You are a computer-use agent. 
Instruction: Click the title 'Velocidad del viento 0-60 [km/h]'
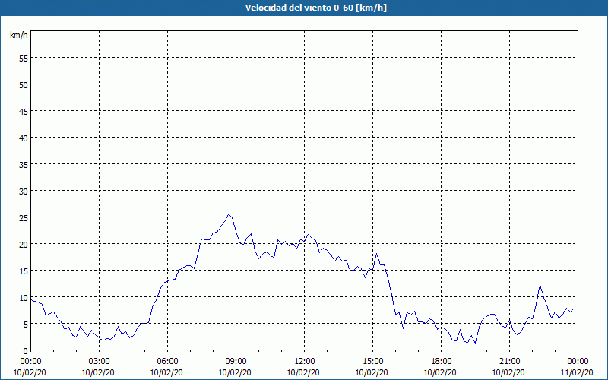[316, 8]
